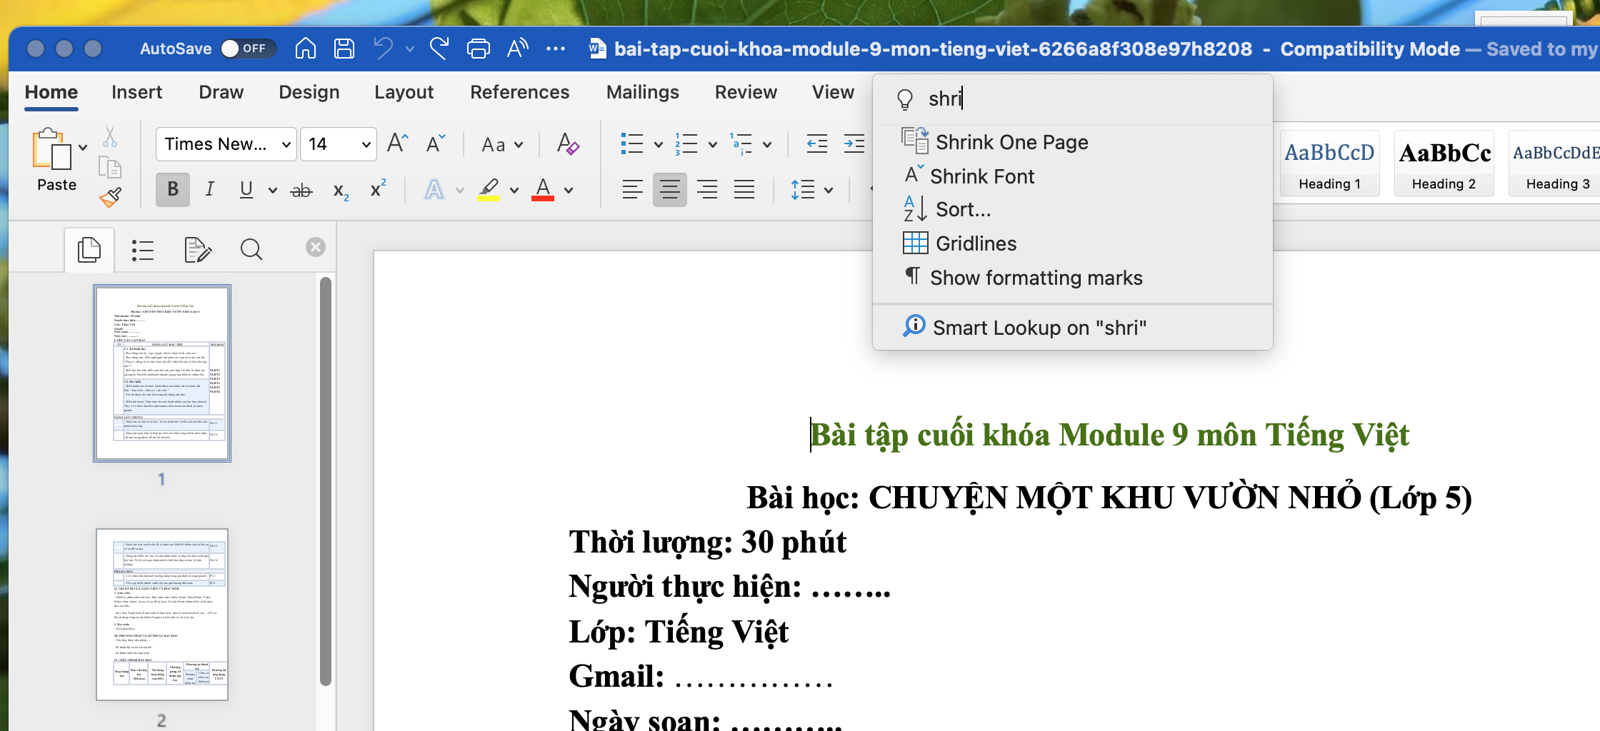Click the Decrease Indent icon
This screenshot has height=731, width=1600.
point(816,144)
